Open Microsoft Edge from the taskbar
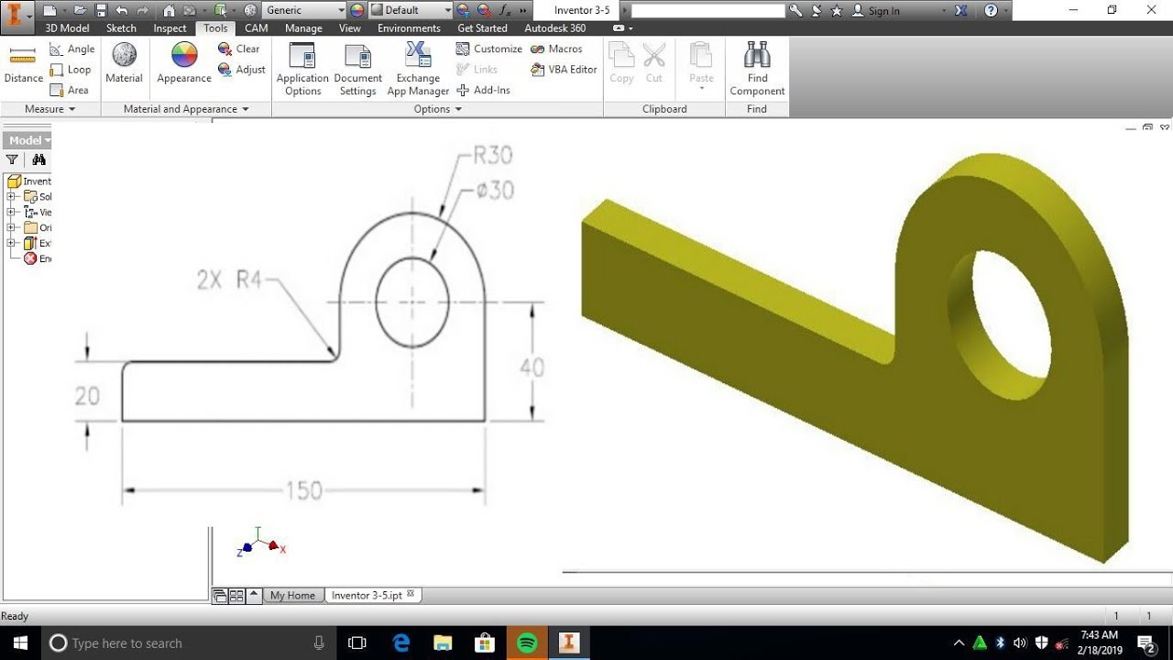This screenshot has height=660, width=1173. coord(401,643)
